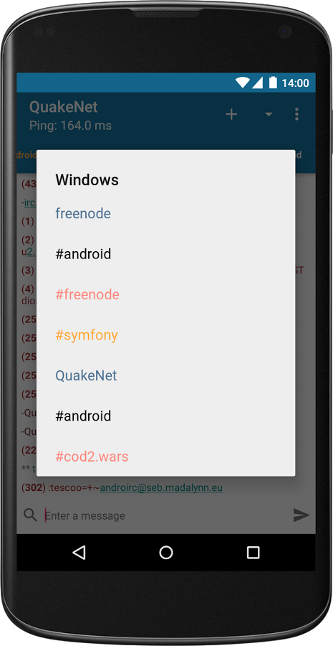This screenshot has width=333, height=646.
Task: Tap the recent apps square button
Action: [x=254, y=553]
